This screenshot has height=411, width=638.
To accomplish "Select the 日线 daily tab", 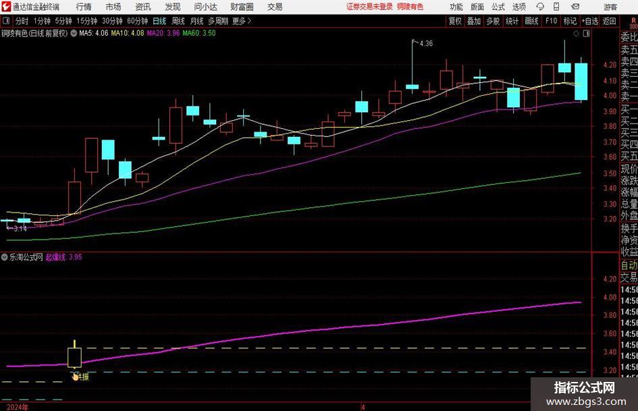I will [x=159, y=21].
